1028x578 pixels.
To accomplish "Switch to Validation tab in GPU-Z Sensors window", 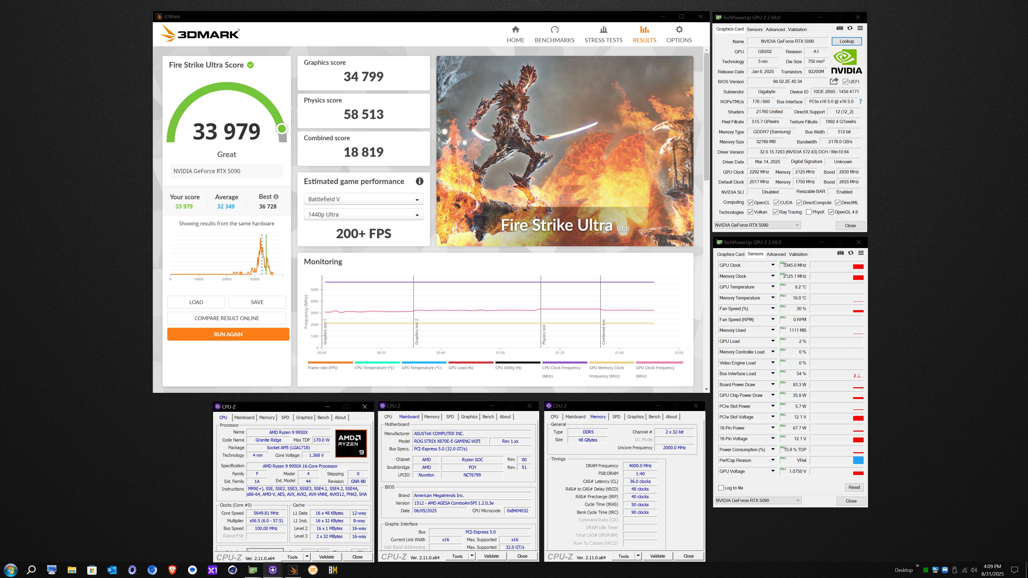I will [x=798, y=254].
